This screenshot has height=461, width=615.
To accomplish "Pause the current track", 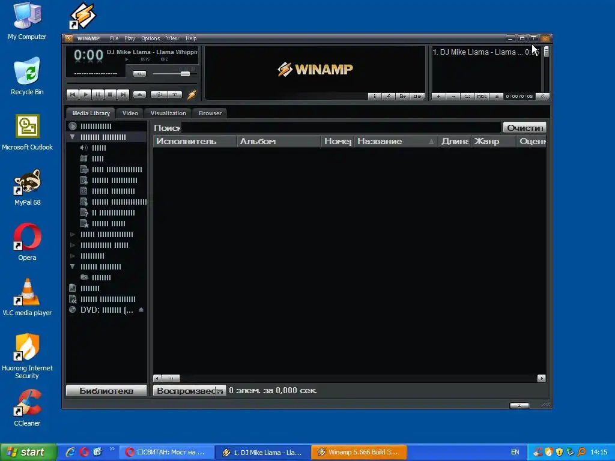I will pos(98,94).
